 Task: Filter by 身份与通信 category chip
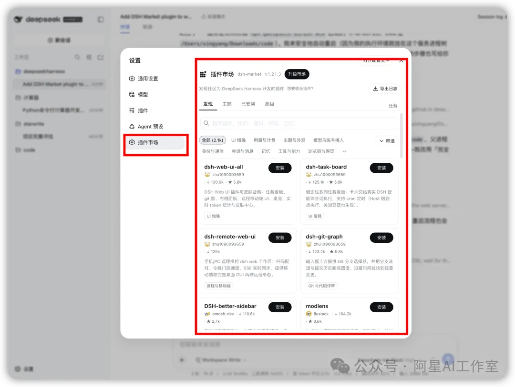(x=213, y=151)
